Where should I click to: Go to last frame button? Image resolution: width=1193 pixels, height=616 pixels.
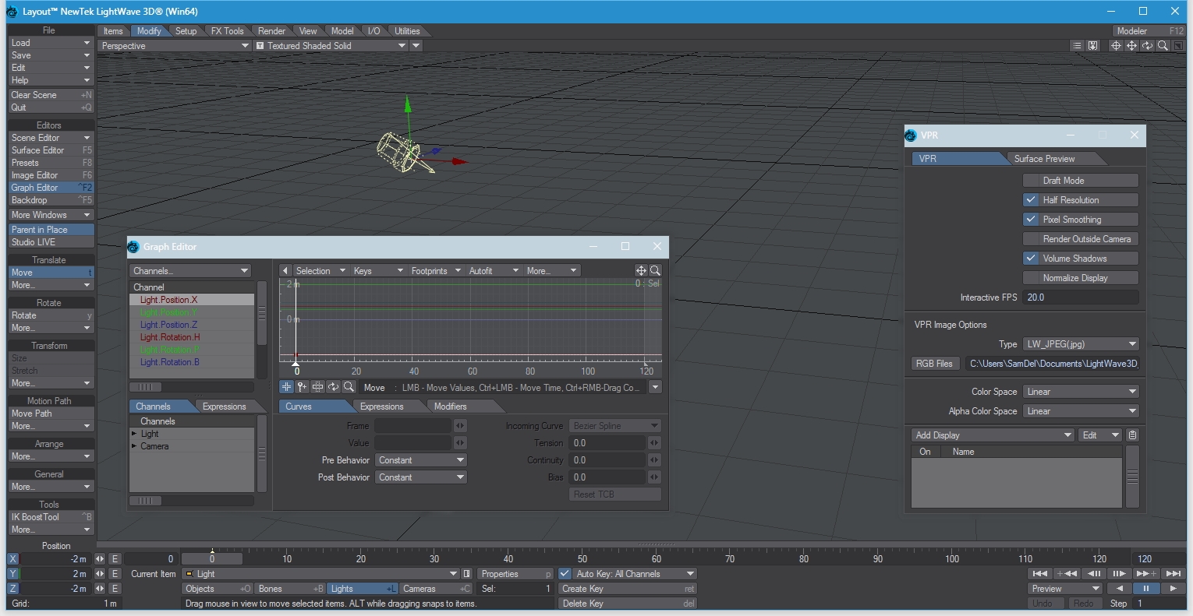click(x=1174, y=574)
